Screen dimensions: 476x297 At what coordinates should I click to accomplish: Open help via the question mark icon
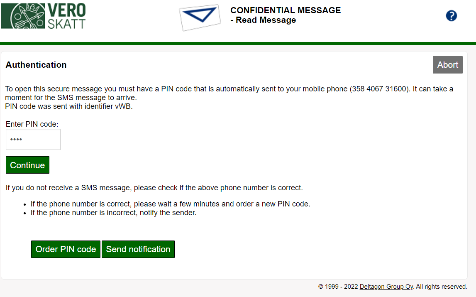(x=451, y=16)
